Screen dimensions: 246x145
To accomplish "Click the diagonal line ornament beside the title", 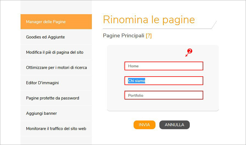I will tap(214, 25).
